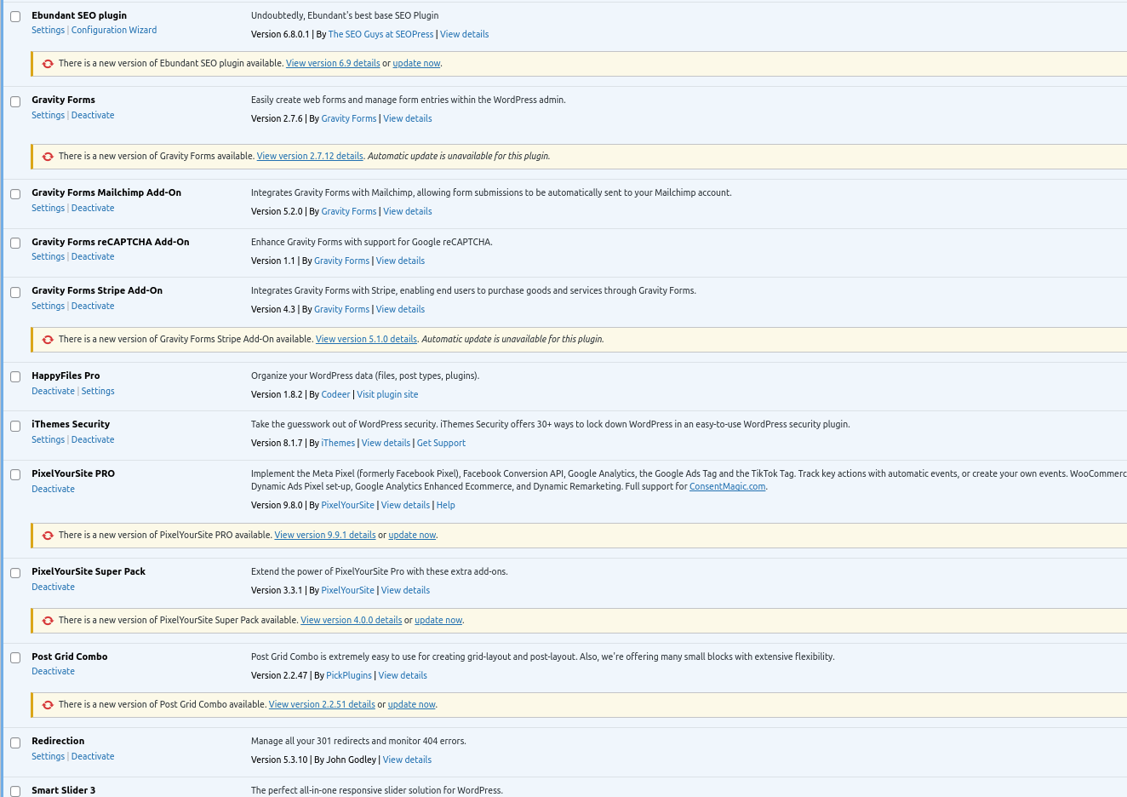Click update icon in Post Grid Combo notice

click(48, 705)
